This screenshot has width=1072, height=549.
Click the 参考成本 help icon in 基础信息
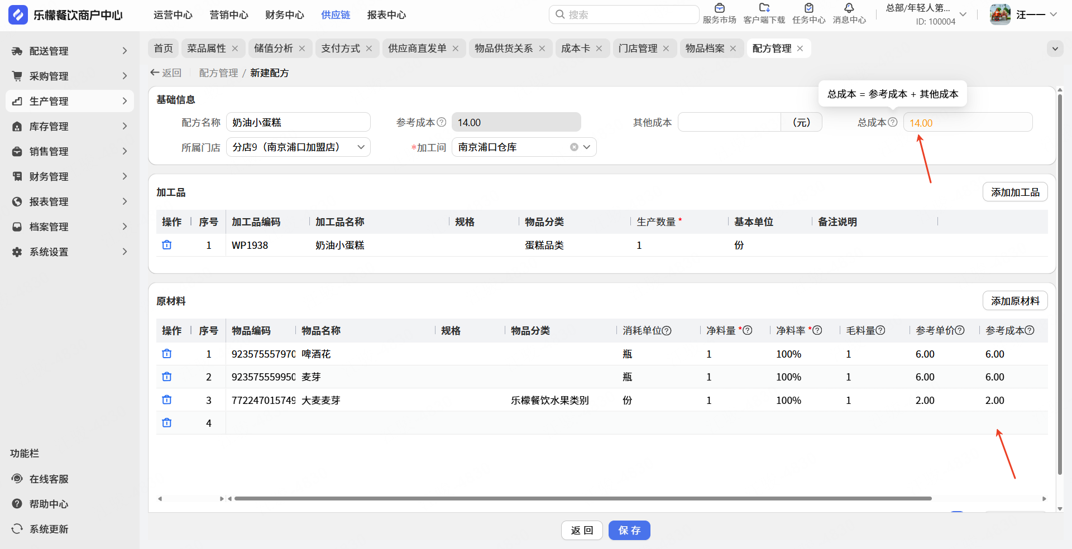[442, 122]
